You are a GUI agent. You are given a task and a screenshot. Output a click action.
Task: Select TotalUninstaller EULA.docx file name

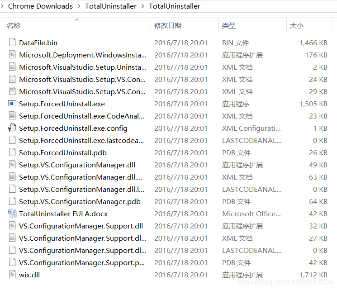coord(63,214)
